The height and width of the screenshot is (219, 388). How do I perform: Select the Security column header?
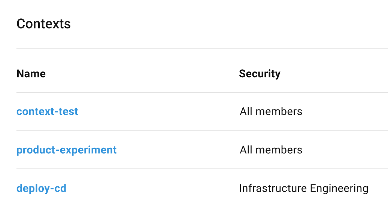point(260,74)
